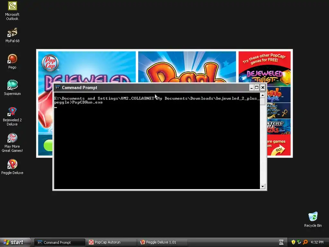The image size is (329, 247).
Task: Click the Command Prompt scrollbar thumb
Action: 262,101
